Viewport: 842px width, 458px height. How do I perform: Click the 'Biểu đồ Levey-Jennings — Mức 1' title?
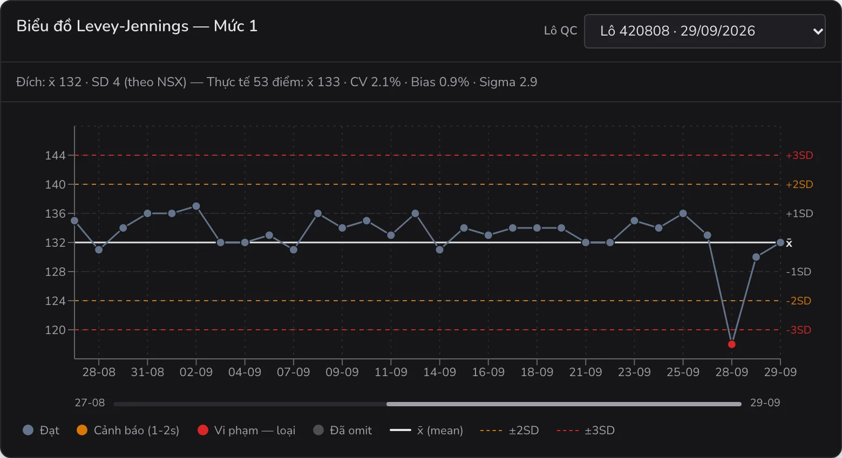coord(137,26)
